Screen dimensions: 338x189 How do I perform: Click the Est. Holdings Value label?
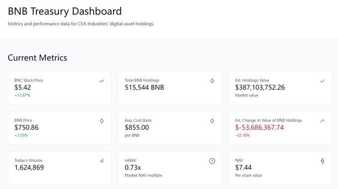pos(252,80)
